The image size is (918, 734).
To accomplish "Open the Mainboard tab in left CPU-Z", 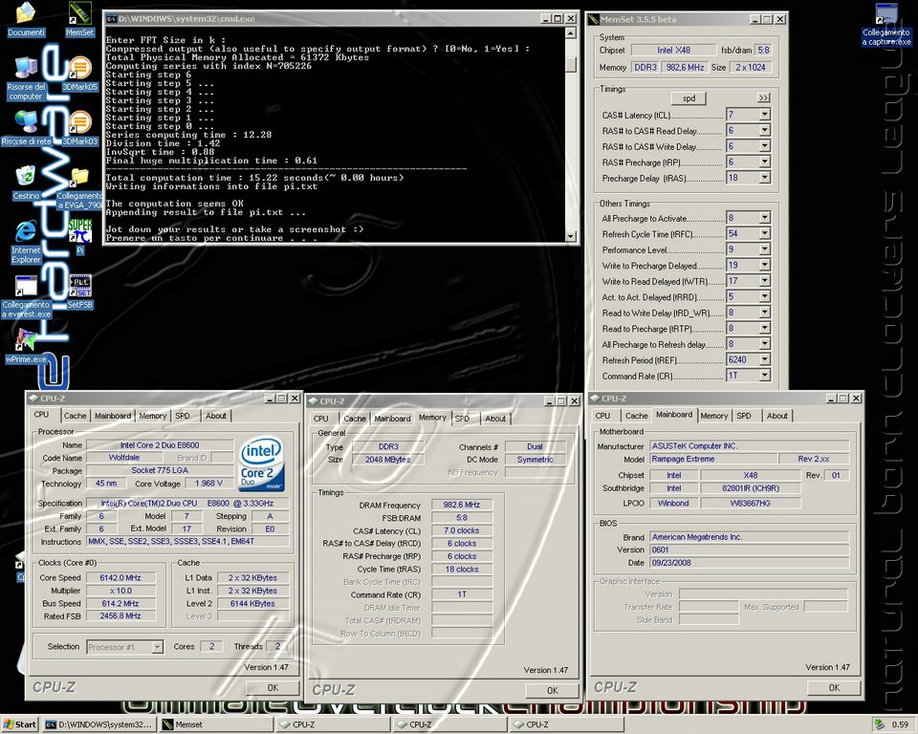I will (113, 416).
